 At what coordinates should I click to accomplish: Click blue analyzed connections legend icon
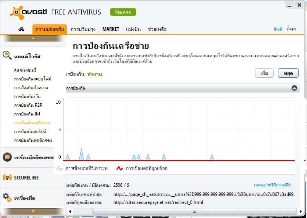(x=59, y=168)
